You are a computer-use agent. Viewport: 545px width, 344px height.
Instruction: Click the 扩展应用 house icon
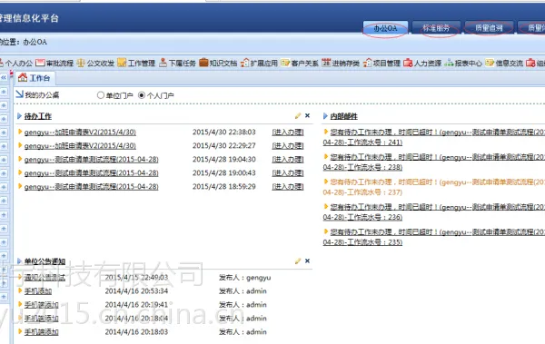(245, 63)
